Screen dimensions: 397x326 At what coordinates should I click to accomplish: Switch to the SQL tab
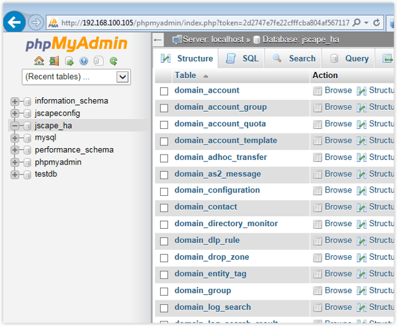242,58
